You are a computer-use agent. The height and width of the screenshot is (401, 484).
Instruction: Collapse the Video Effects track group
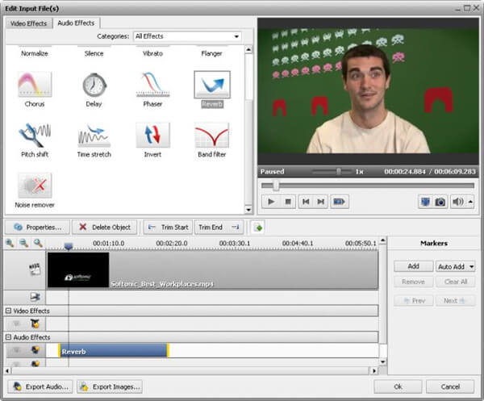(8, 311)
